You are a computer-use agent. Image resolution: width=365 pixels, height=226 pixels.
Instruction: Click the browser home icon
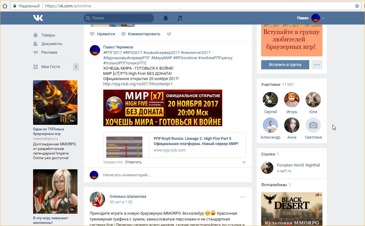coord(5,6)
